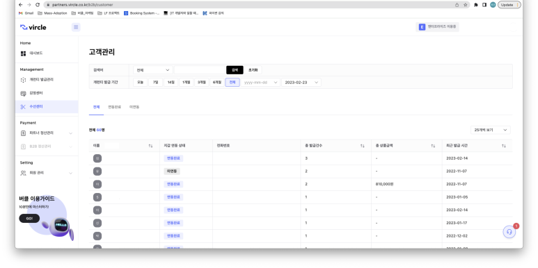
Task: Select the 오늘 period filter
Action: (141, 83)
